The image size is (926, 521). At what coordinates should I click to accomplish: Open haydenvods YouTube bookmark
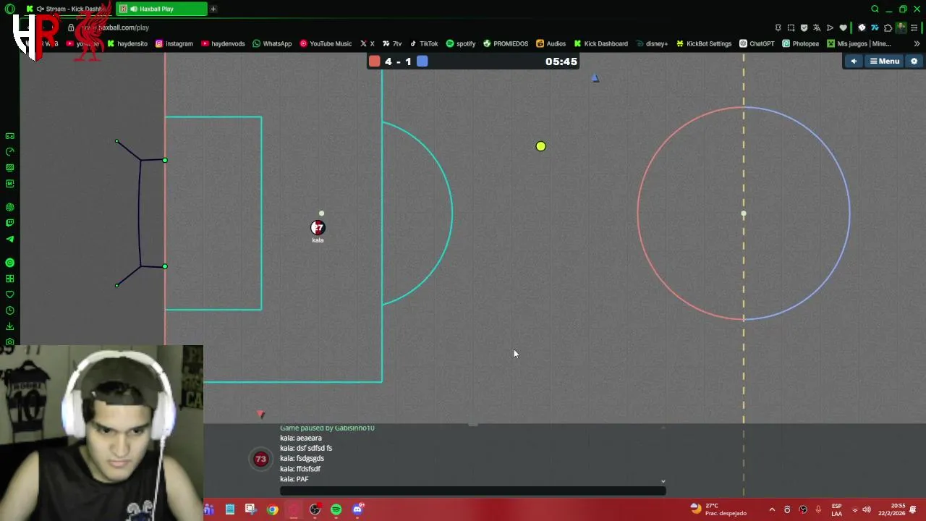pyautogui.click(x=223, y=43)
